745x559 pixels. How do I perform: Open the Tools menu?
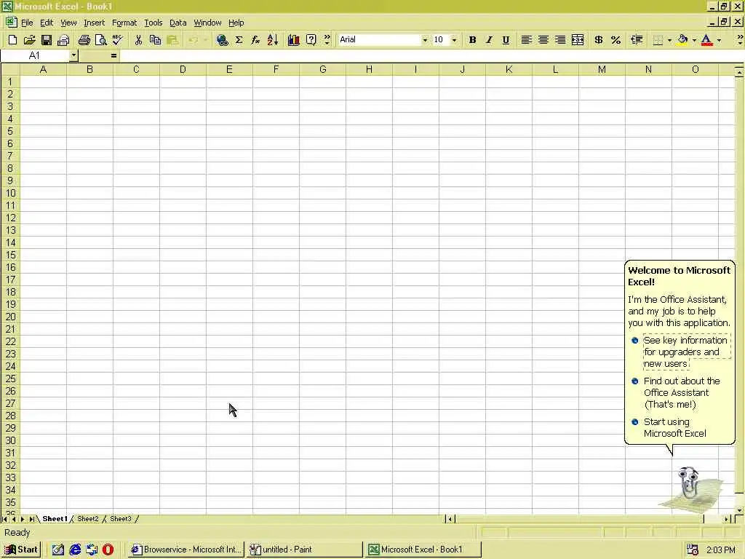(x=153, y=23)
